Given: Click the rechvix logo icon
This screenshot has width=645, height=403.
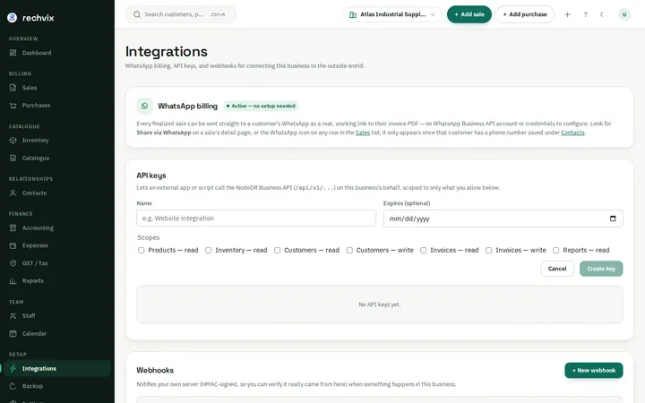Looking at the screenshot, I should click(13, 18).
